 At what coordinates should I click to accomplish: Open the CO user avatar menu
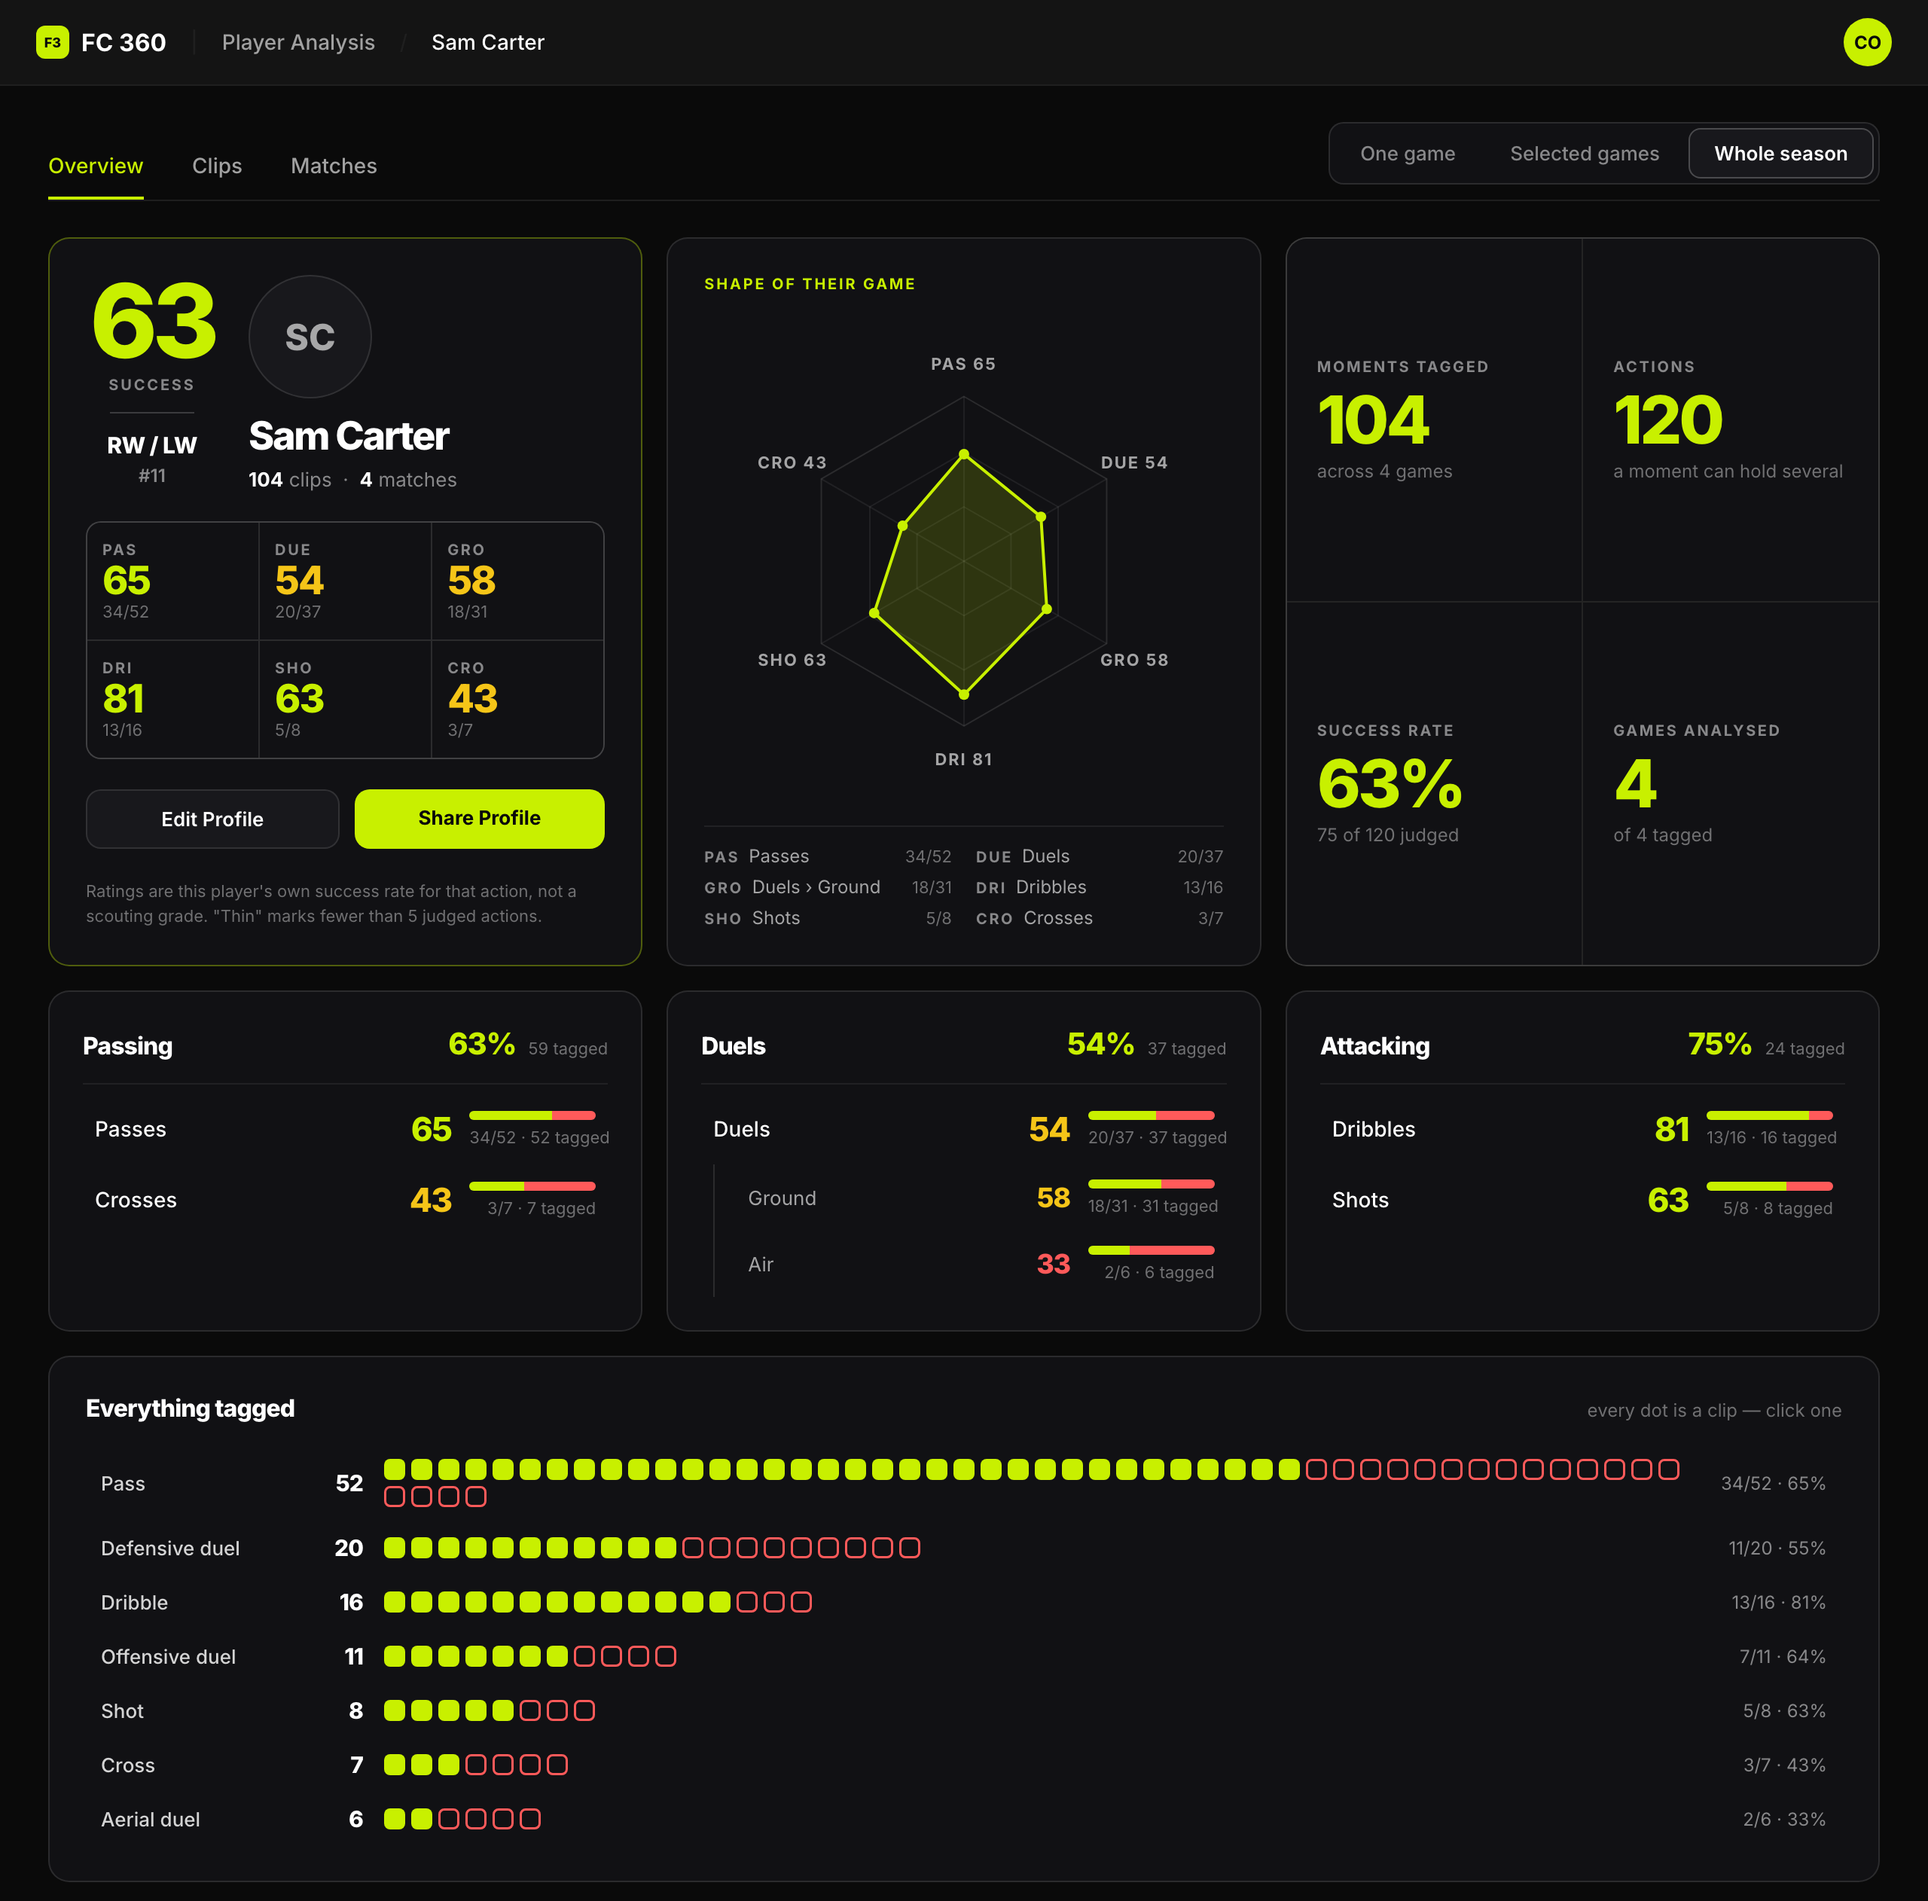click(x=1866, y=42)
